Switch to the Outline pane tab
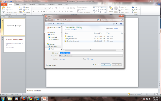 pos(11,17)
